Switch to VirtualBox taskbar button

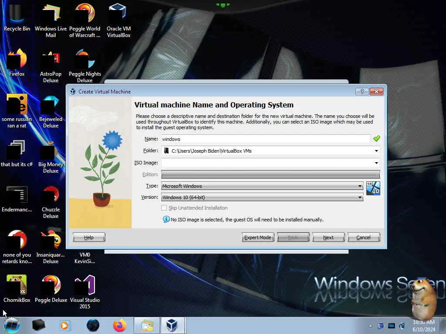(x=172, y=325)
